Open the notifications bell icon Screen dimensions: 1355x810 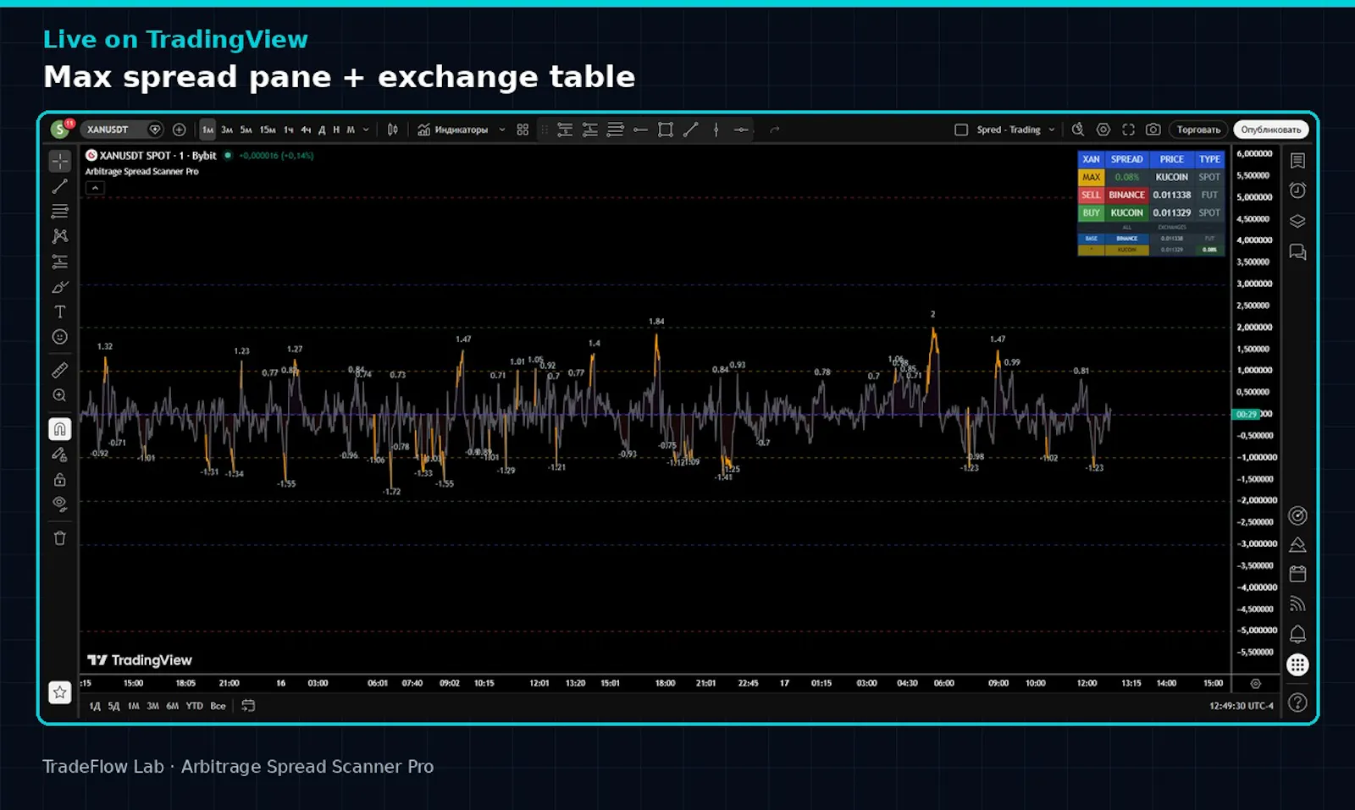tap(1297, 635)
